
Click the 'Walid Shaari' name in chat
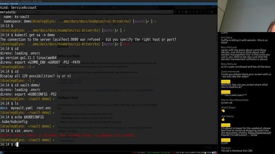[x=228, y=107]
